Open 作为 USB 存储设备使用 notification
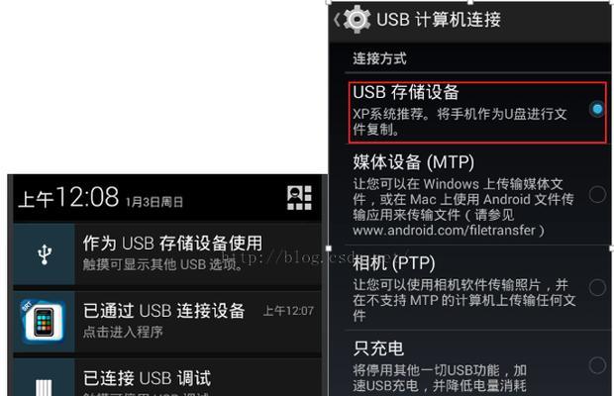 167,254
